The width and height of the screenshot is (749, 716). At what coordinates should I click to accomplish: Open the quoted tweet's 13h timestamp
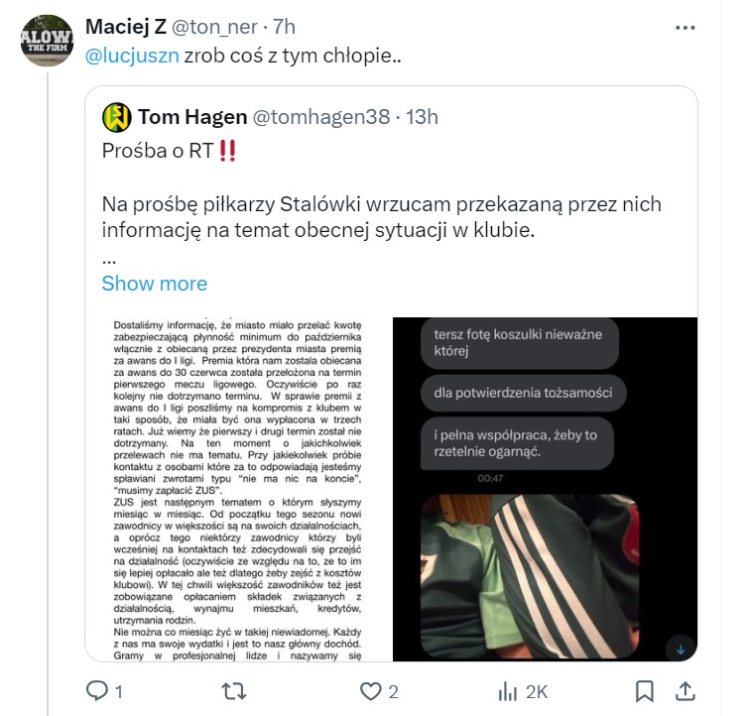[x=422, y=117]
